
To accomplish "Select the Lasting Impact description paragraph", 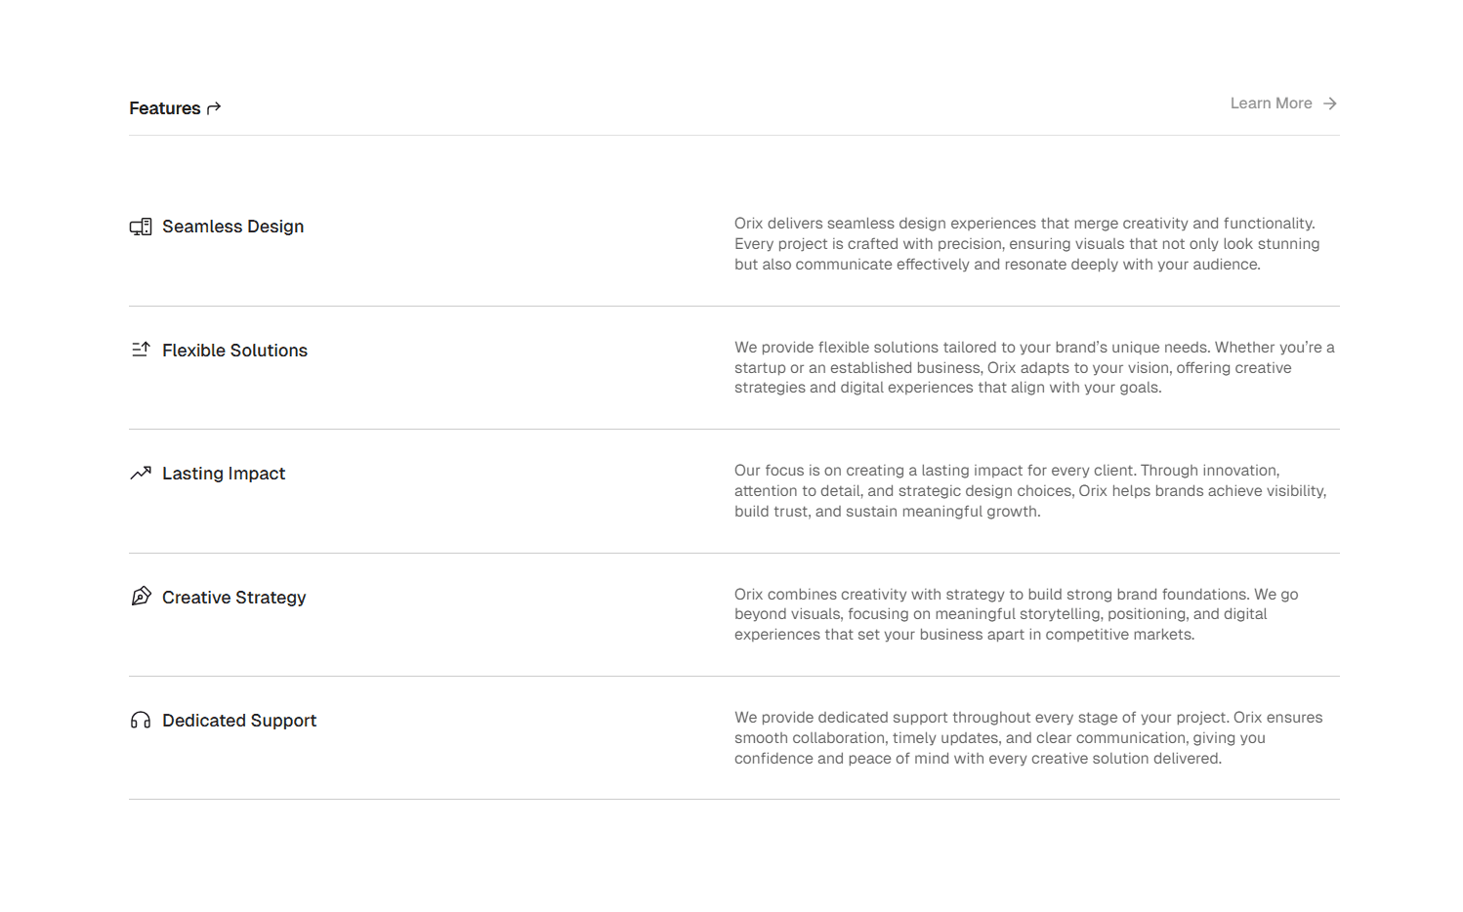I will 1025,490.
